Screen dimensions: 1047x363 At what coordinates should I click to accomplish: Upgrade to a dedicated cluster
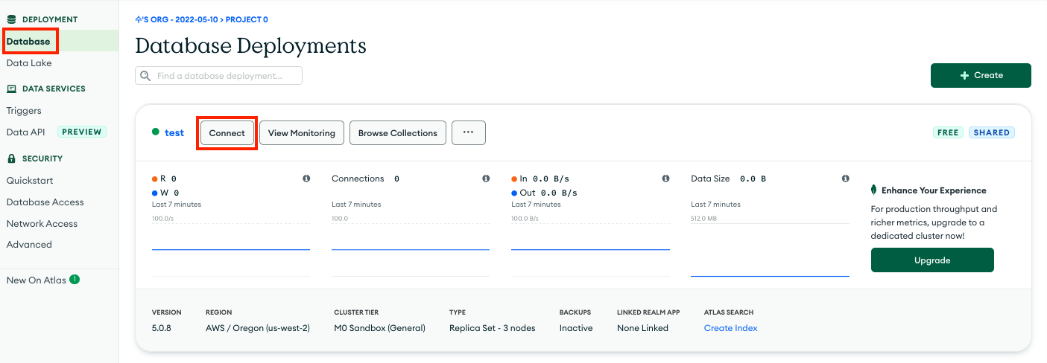point(932,260)
